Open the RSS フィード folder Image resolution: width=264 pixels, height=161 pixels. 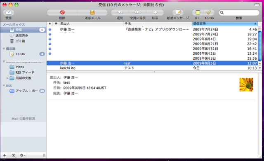pyautogui.click(x=24, y=72)
